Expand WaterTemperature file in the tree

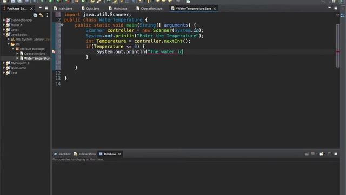tap(17, 58)
